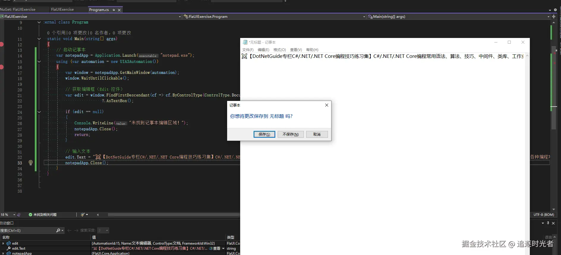This screenshot has height=255, width=561.
Task: Toggle the breakpoint on line 12
Action: 1,45
